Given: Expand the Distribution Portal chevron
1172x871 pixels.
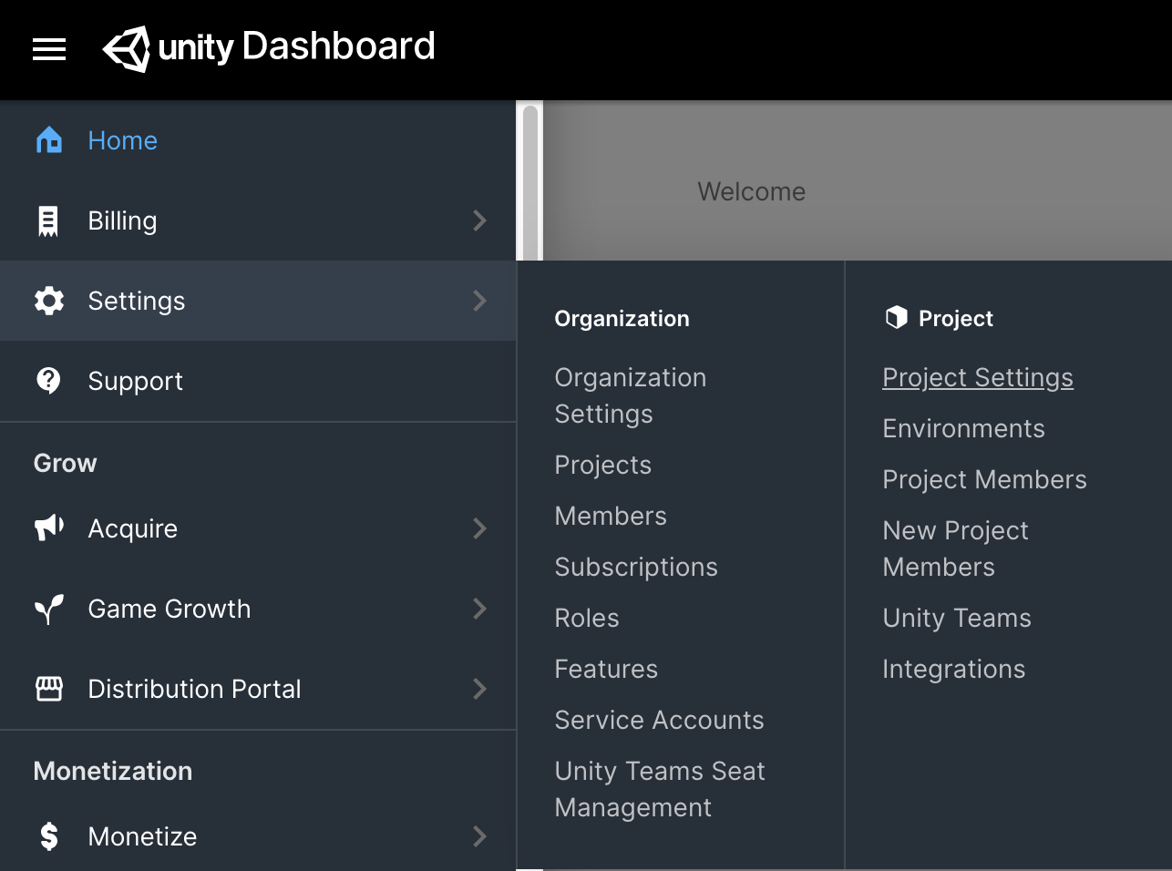Looking at the screenshot, I should (480, 689).
